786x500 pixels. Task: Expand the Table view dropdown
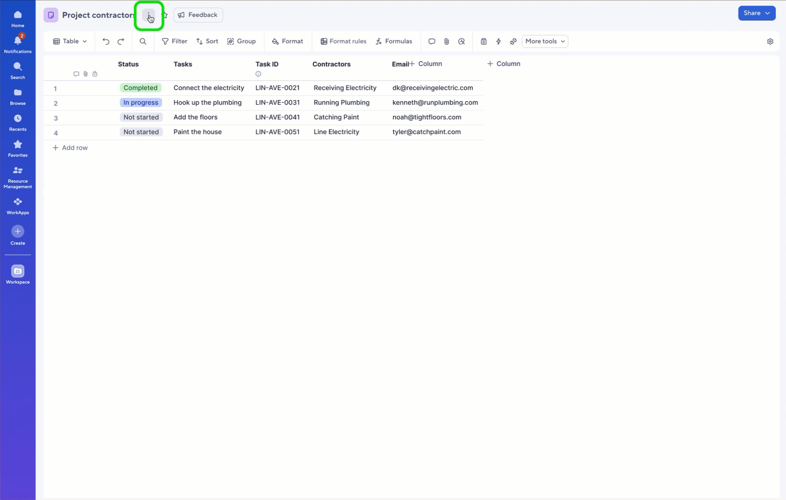point(70,42)
